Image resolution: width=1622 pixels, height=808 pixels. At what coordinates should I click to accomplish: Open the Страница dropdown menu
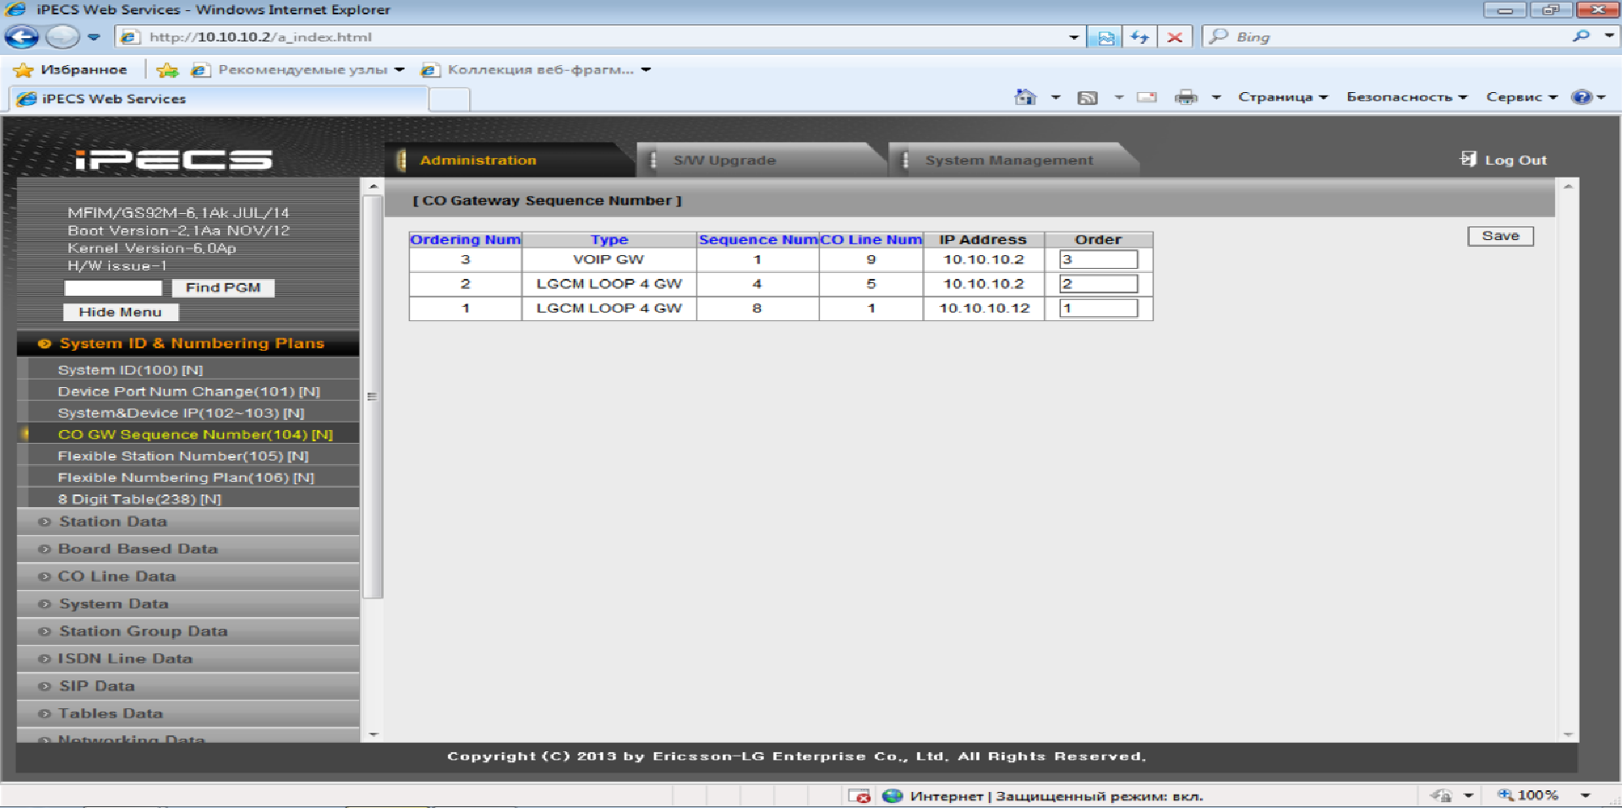1282,97
